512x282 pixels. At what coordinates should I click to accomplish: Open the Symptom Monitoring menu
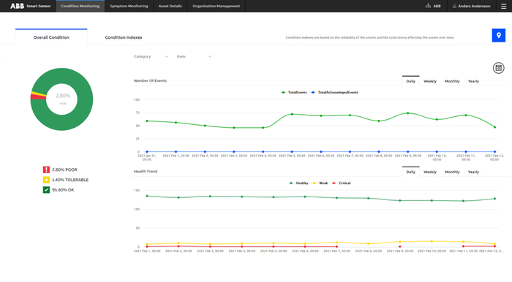[129, 6]
